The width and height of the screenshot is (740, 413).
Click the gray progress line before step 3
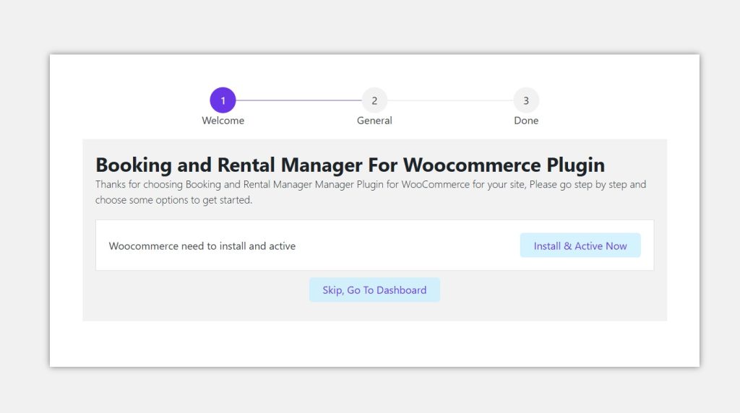(x=449, y=100)
